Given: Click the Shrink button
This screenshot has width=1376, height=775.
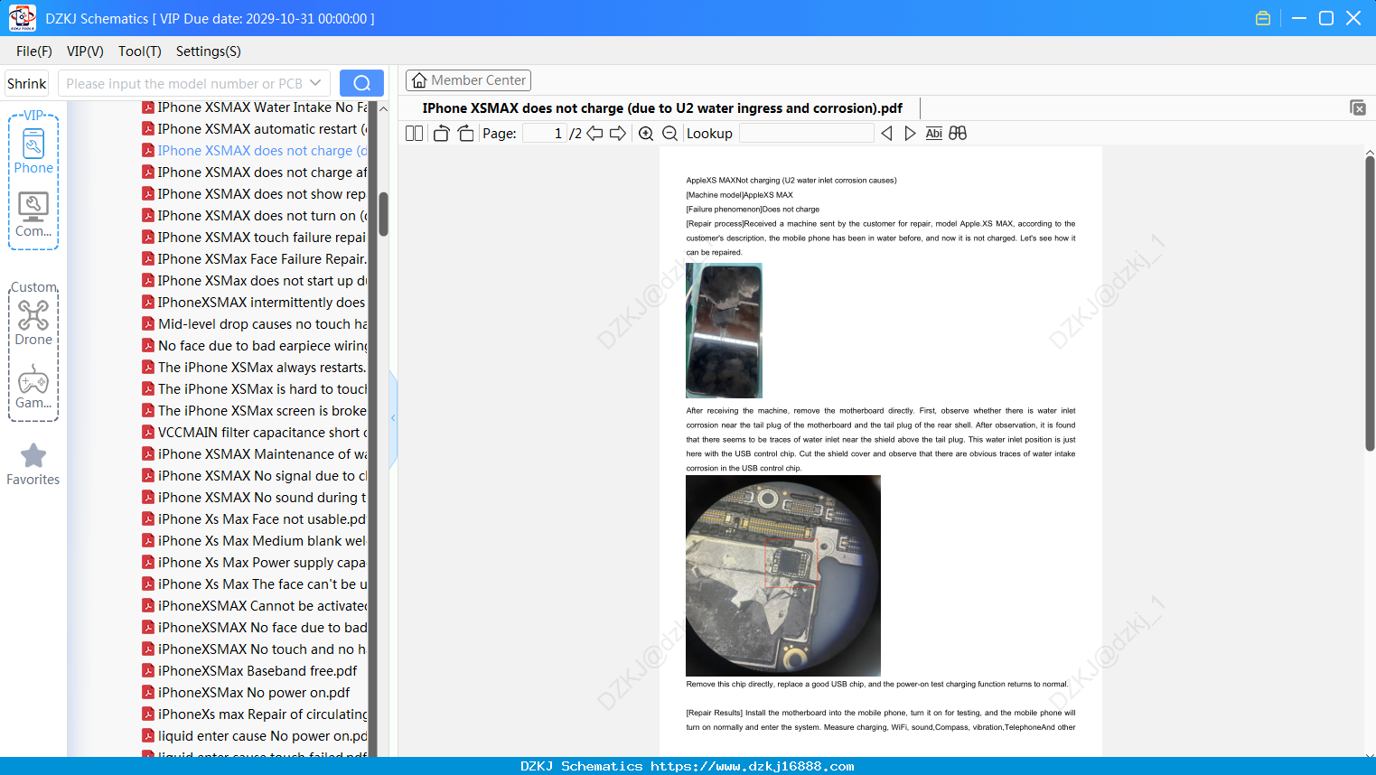Looking at the screenshot, I should 26,83.
